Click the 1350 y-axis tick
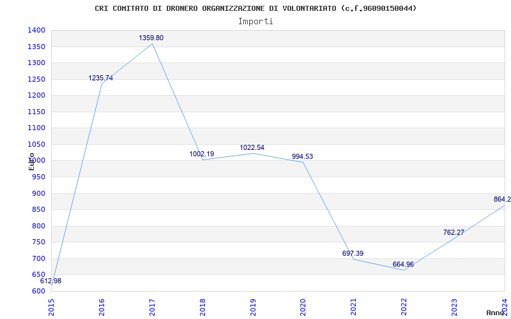The height and width of the screenshot is (319, 511). (36, 47)
